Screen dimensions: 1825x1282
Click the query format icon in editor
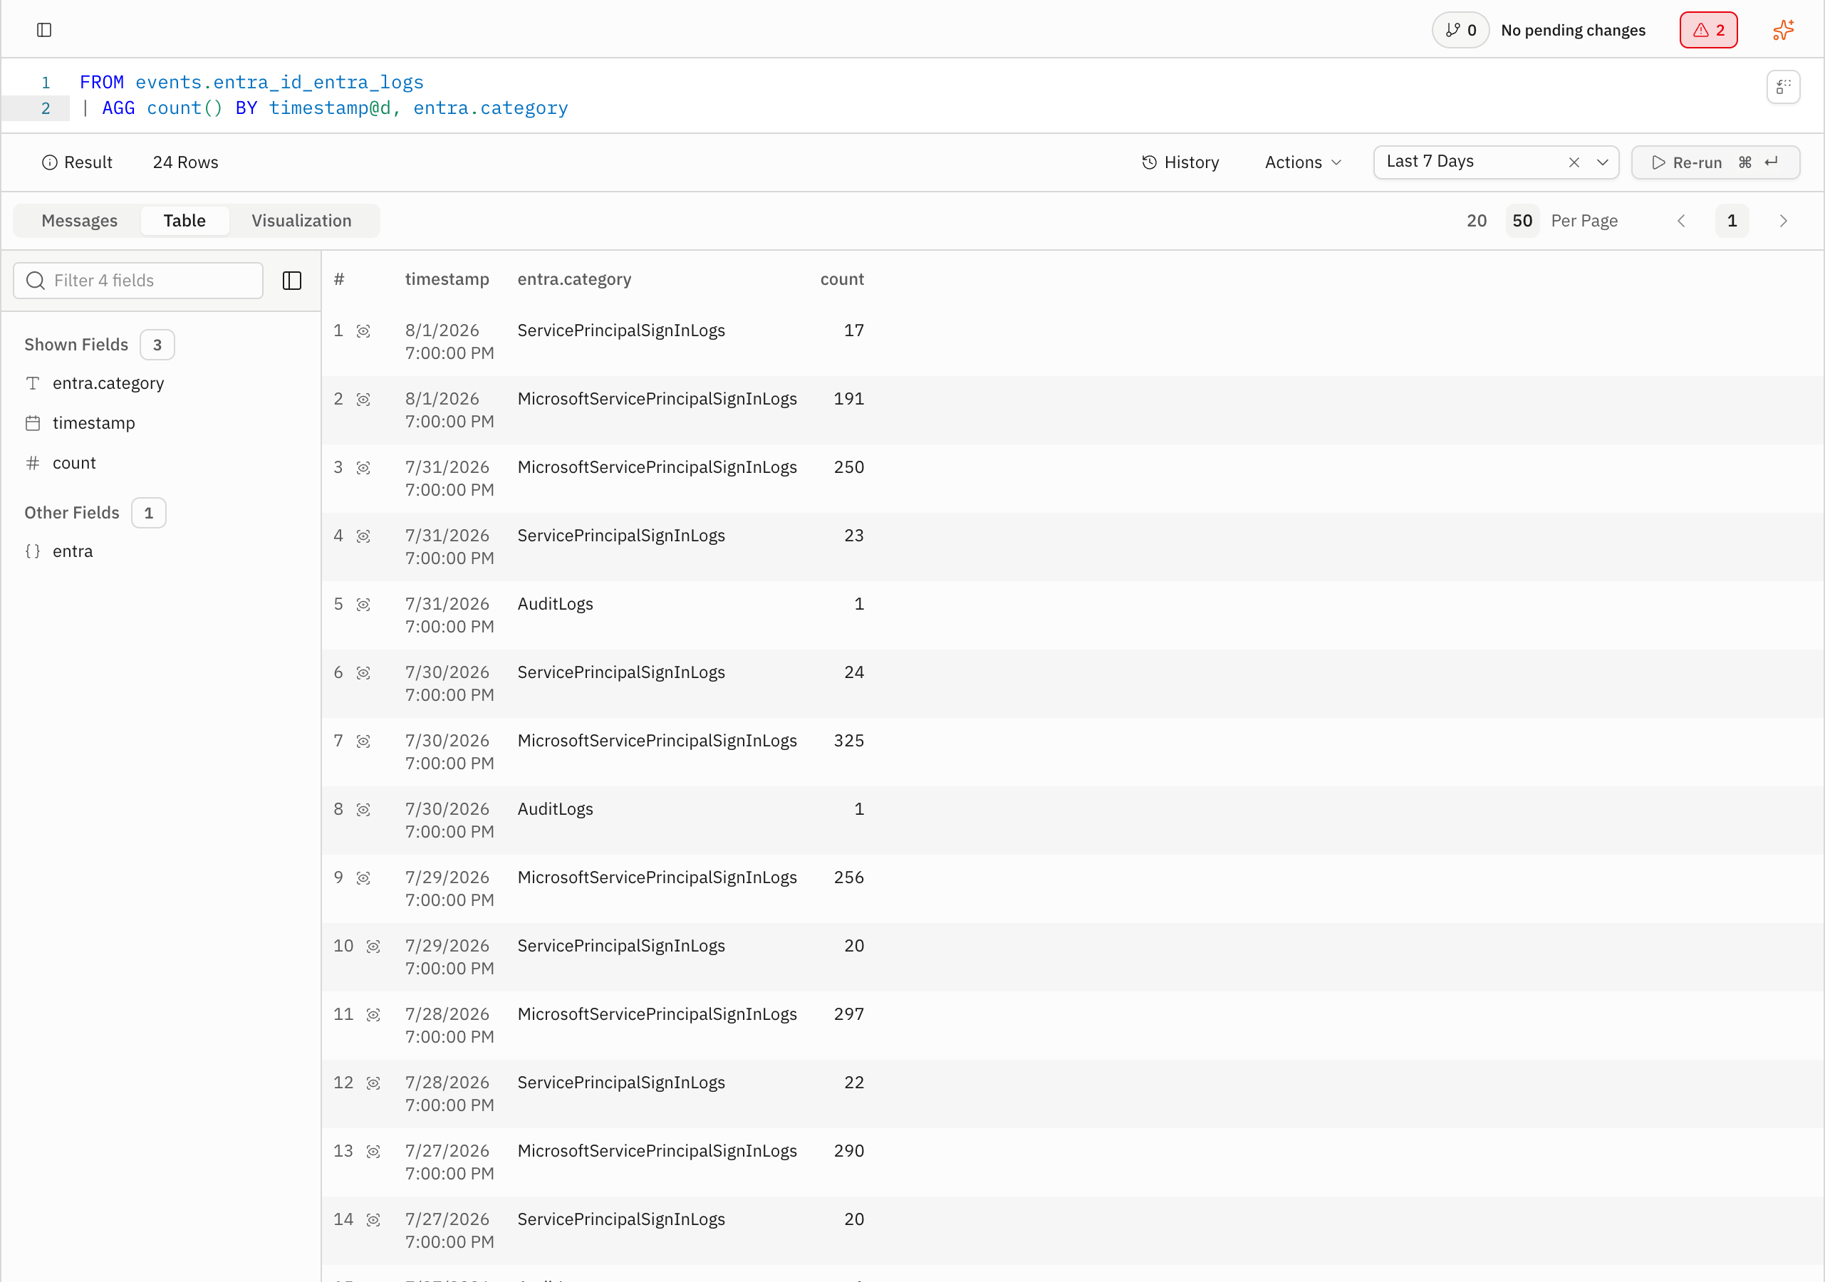pyautogui.click(x=1783, y=87)
